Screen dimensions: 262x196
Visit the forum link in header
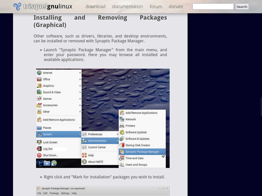point(156,6)
